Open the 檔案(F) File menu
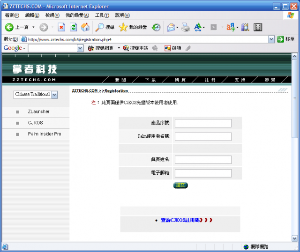The image size is (300, 252). point(12,15)
